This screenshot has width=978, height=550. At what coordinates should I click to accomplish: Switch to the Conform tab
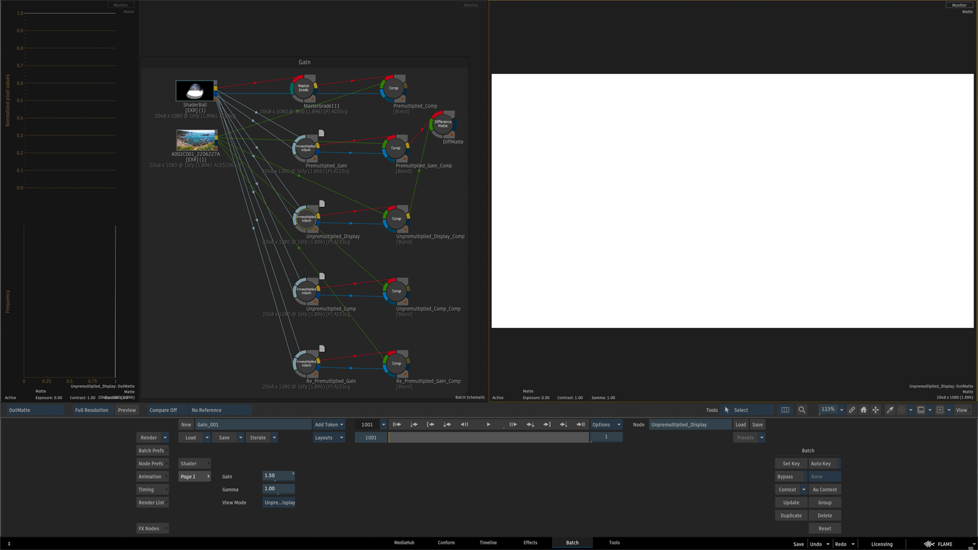pos(446,543)
